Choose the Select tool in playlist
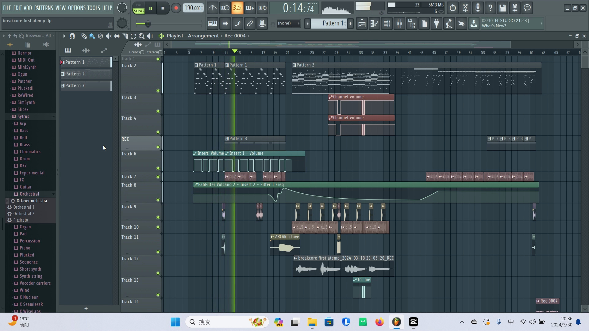Screen dimensions: 589x331 pyautogui.click(x=133, y=36)
